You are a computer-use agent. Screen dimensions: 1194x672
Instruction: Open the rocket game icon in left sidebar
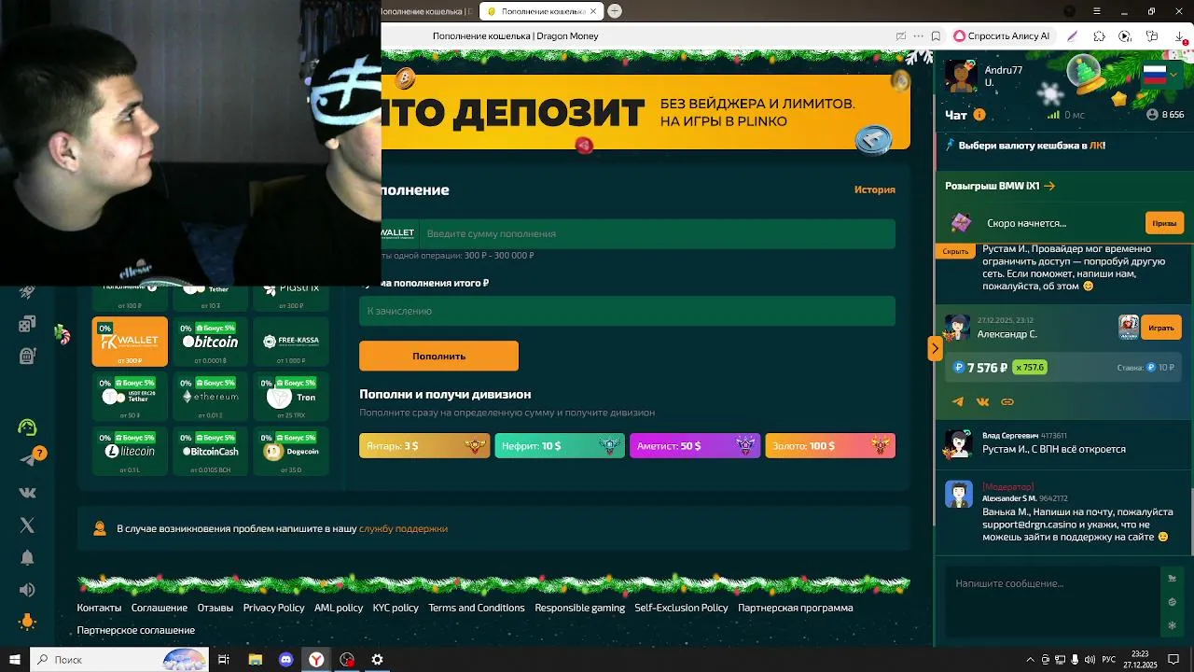(x=27, y=292)
